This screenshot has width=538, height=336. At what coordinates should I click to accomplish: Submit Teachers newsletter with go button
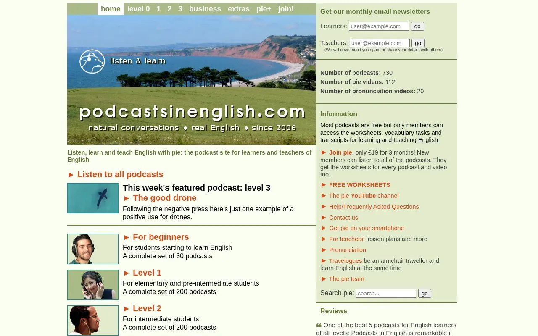[x=418, y=43]
